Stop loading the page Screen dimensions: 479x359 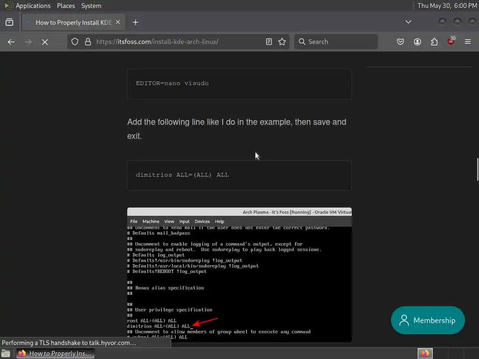coord(45,42)
